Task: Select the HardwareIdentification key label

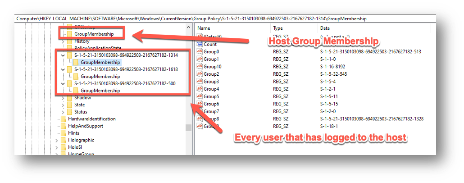Action: [92, 119]
